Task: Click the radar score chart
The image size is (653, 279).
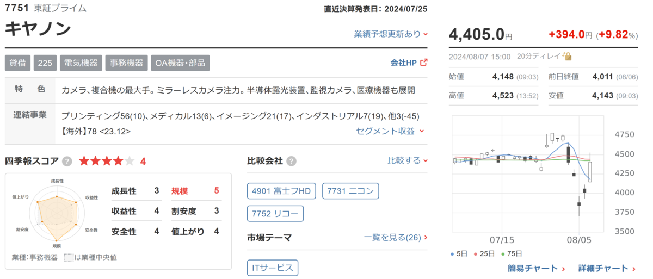Action: (x=57, y=213)
